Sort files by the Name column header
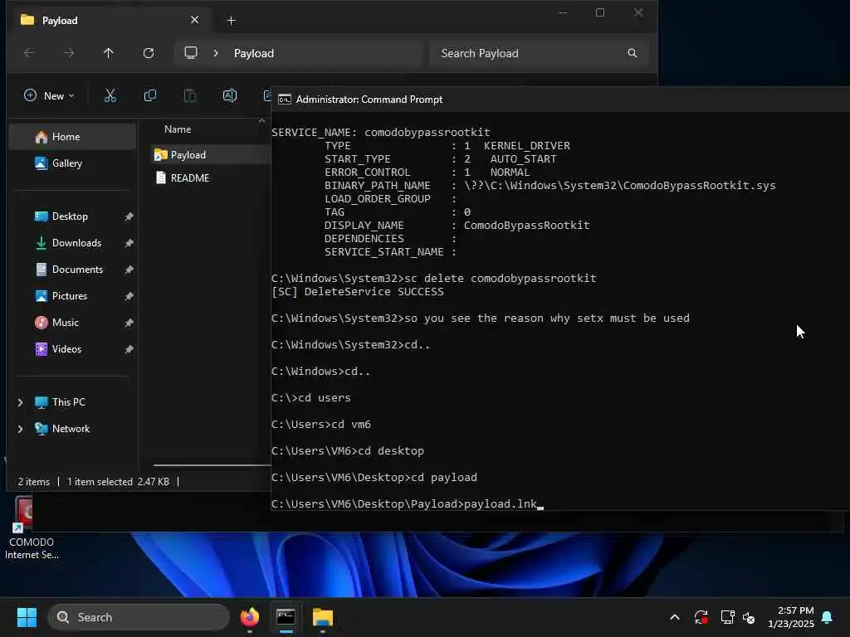 coord(178,129)
